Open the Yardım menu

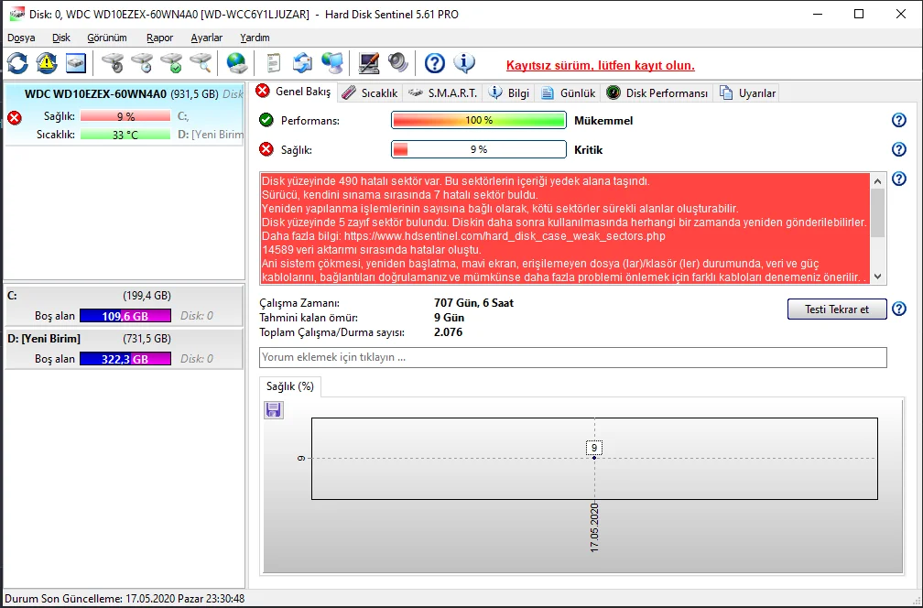255,38
